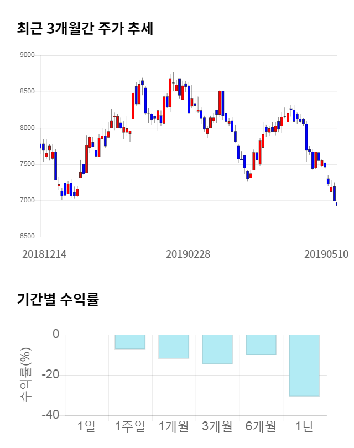Click the 1주일 return bar

[x=130, y=342]
